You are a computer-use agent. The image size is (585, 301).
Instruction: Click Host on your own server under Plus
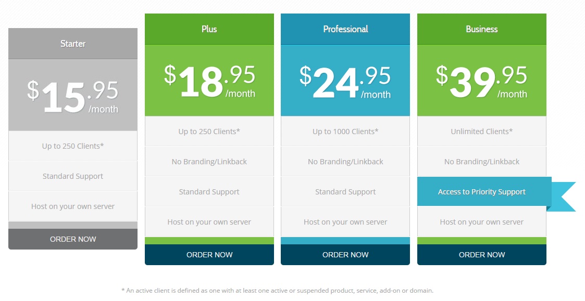click(x=209, y=222)
